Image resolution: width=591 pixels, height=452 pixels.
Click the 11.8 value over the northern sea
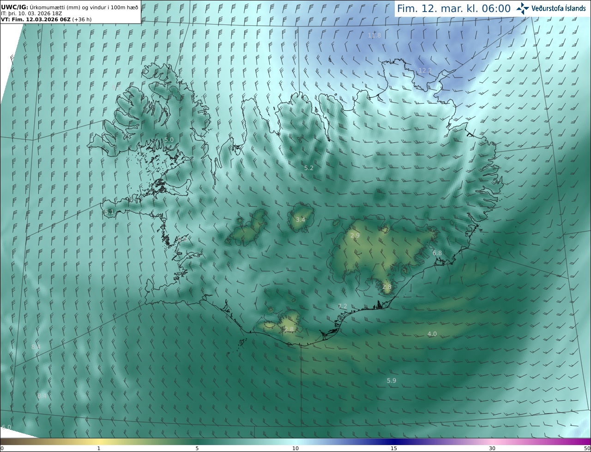374,36
